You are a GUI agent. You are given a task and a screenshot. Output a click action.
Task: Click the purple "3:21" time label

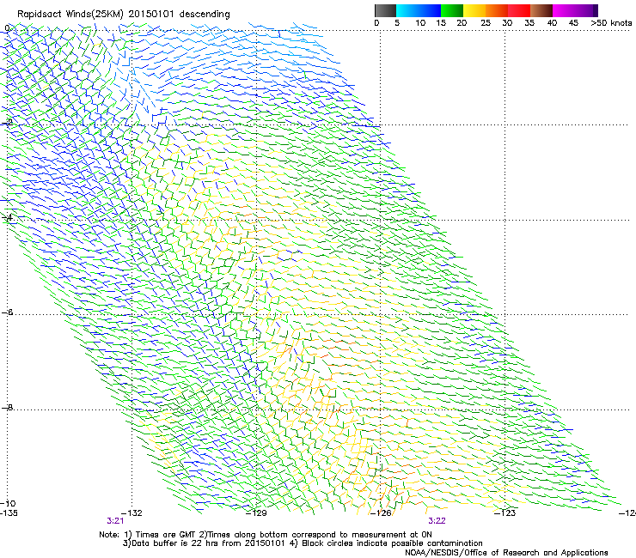115,521
